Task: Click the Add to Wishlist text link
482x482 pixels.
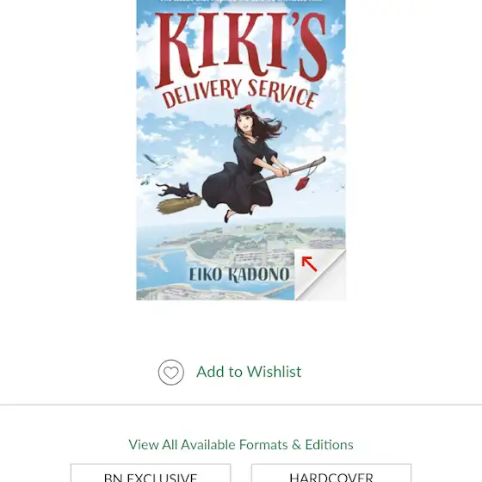Action: click(x=249, y=372)
